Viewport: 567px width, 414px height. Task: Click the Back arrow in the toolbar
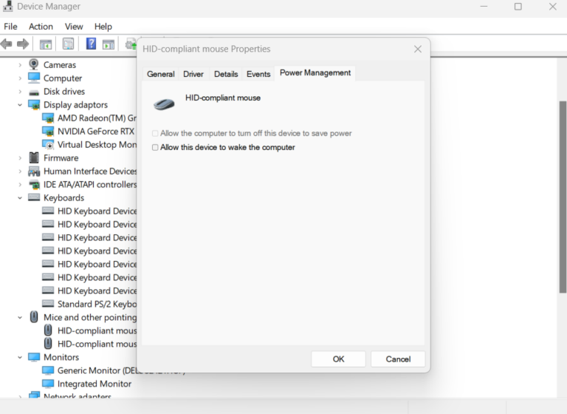(7, 44)
